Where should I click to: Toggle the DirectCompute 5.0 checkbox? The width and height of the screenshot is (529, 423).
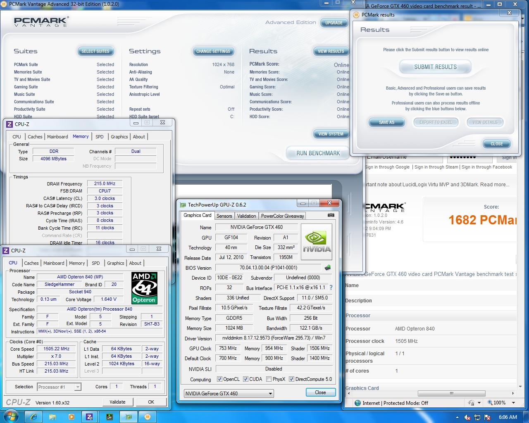tap(291, 379)
